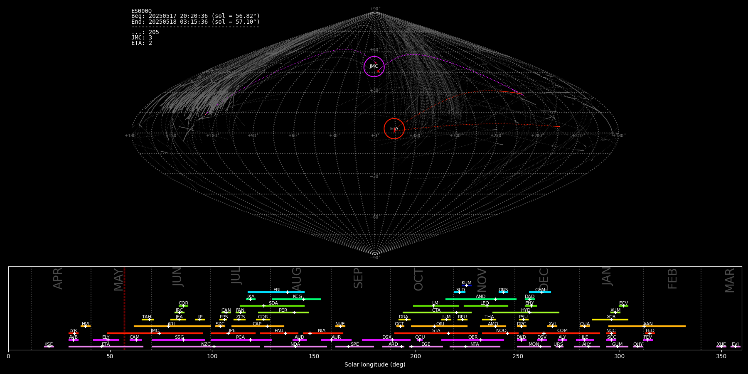Viewport: 748px width, 374px height.
Task: Select the NZC shower bar in timeline
Action: point(206,347)
